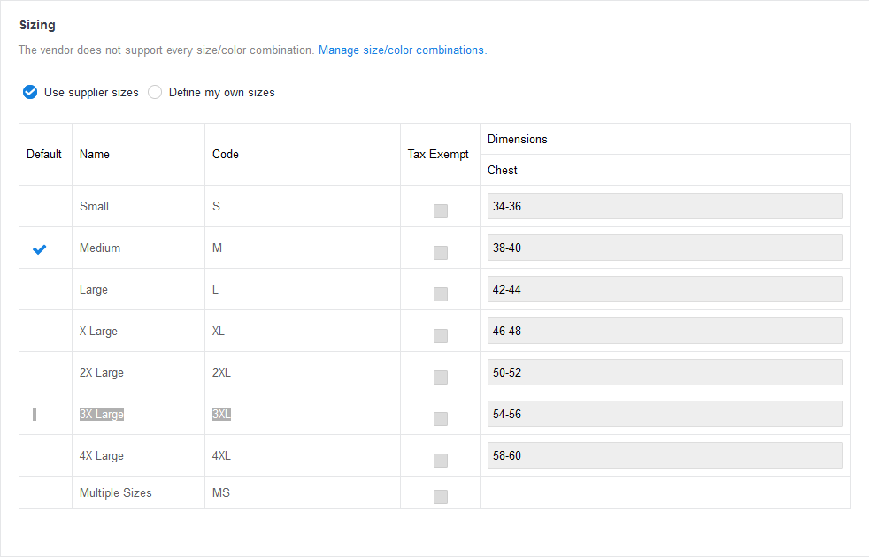This screenshot has height=557, width=869.
Task: Click the drag handle beside 3X Large row
Action: (x=35, y=414)
